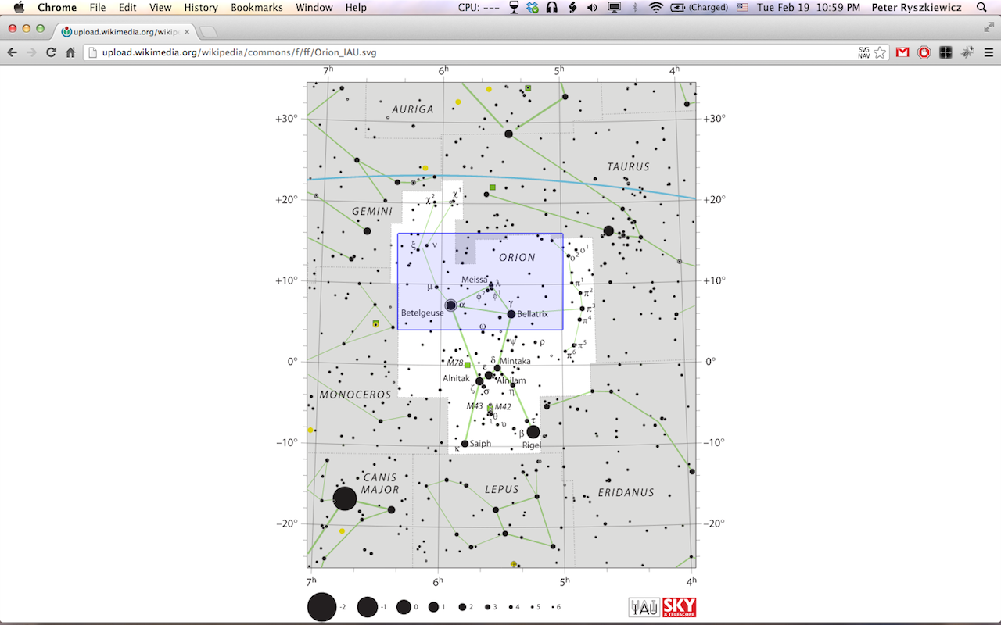Click the Saiph star label

[x=481, y=444]
